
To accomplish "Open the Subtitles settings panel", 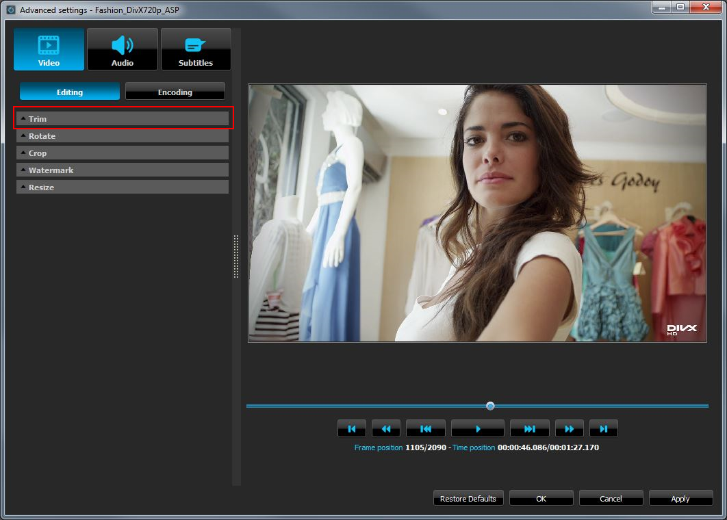I will (x=196, y=49).
